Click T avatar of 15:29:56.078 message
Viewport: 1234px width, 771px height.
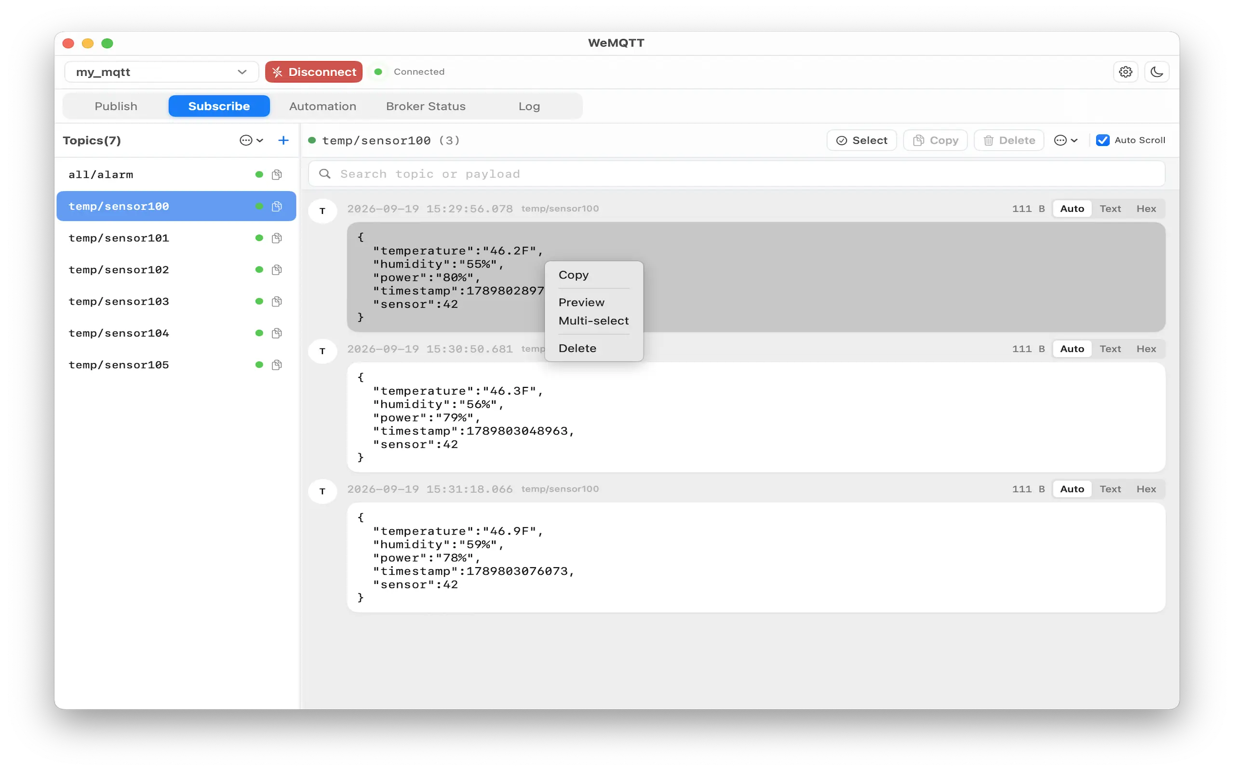tap(322, 211)
